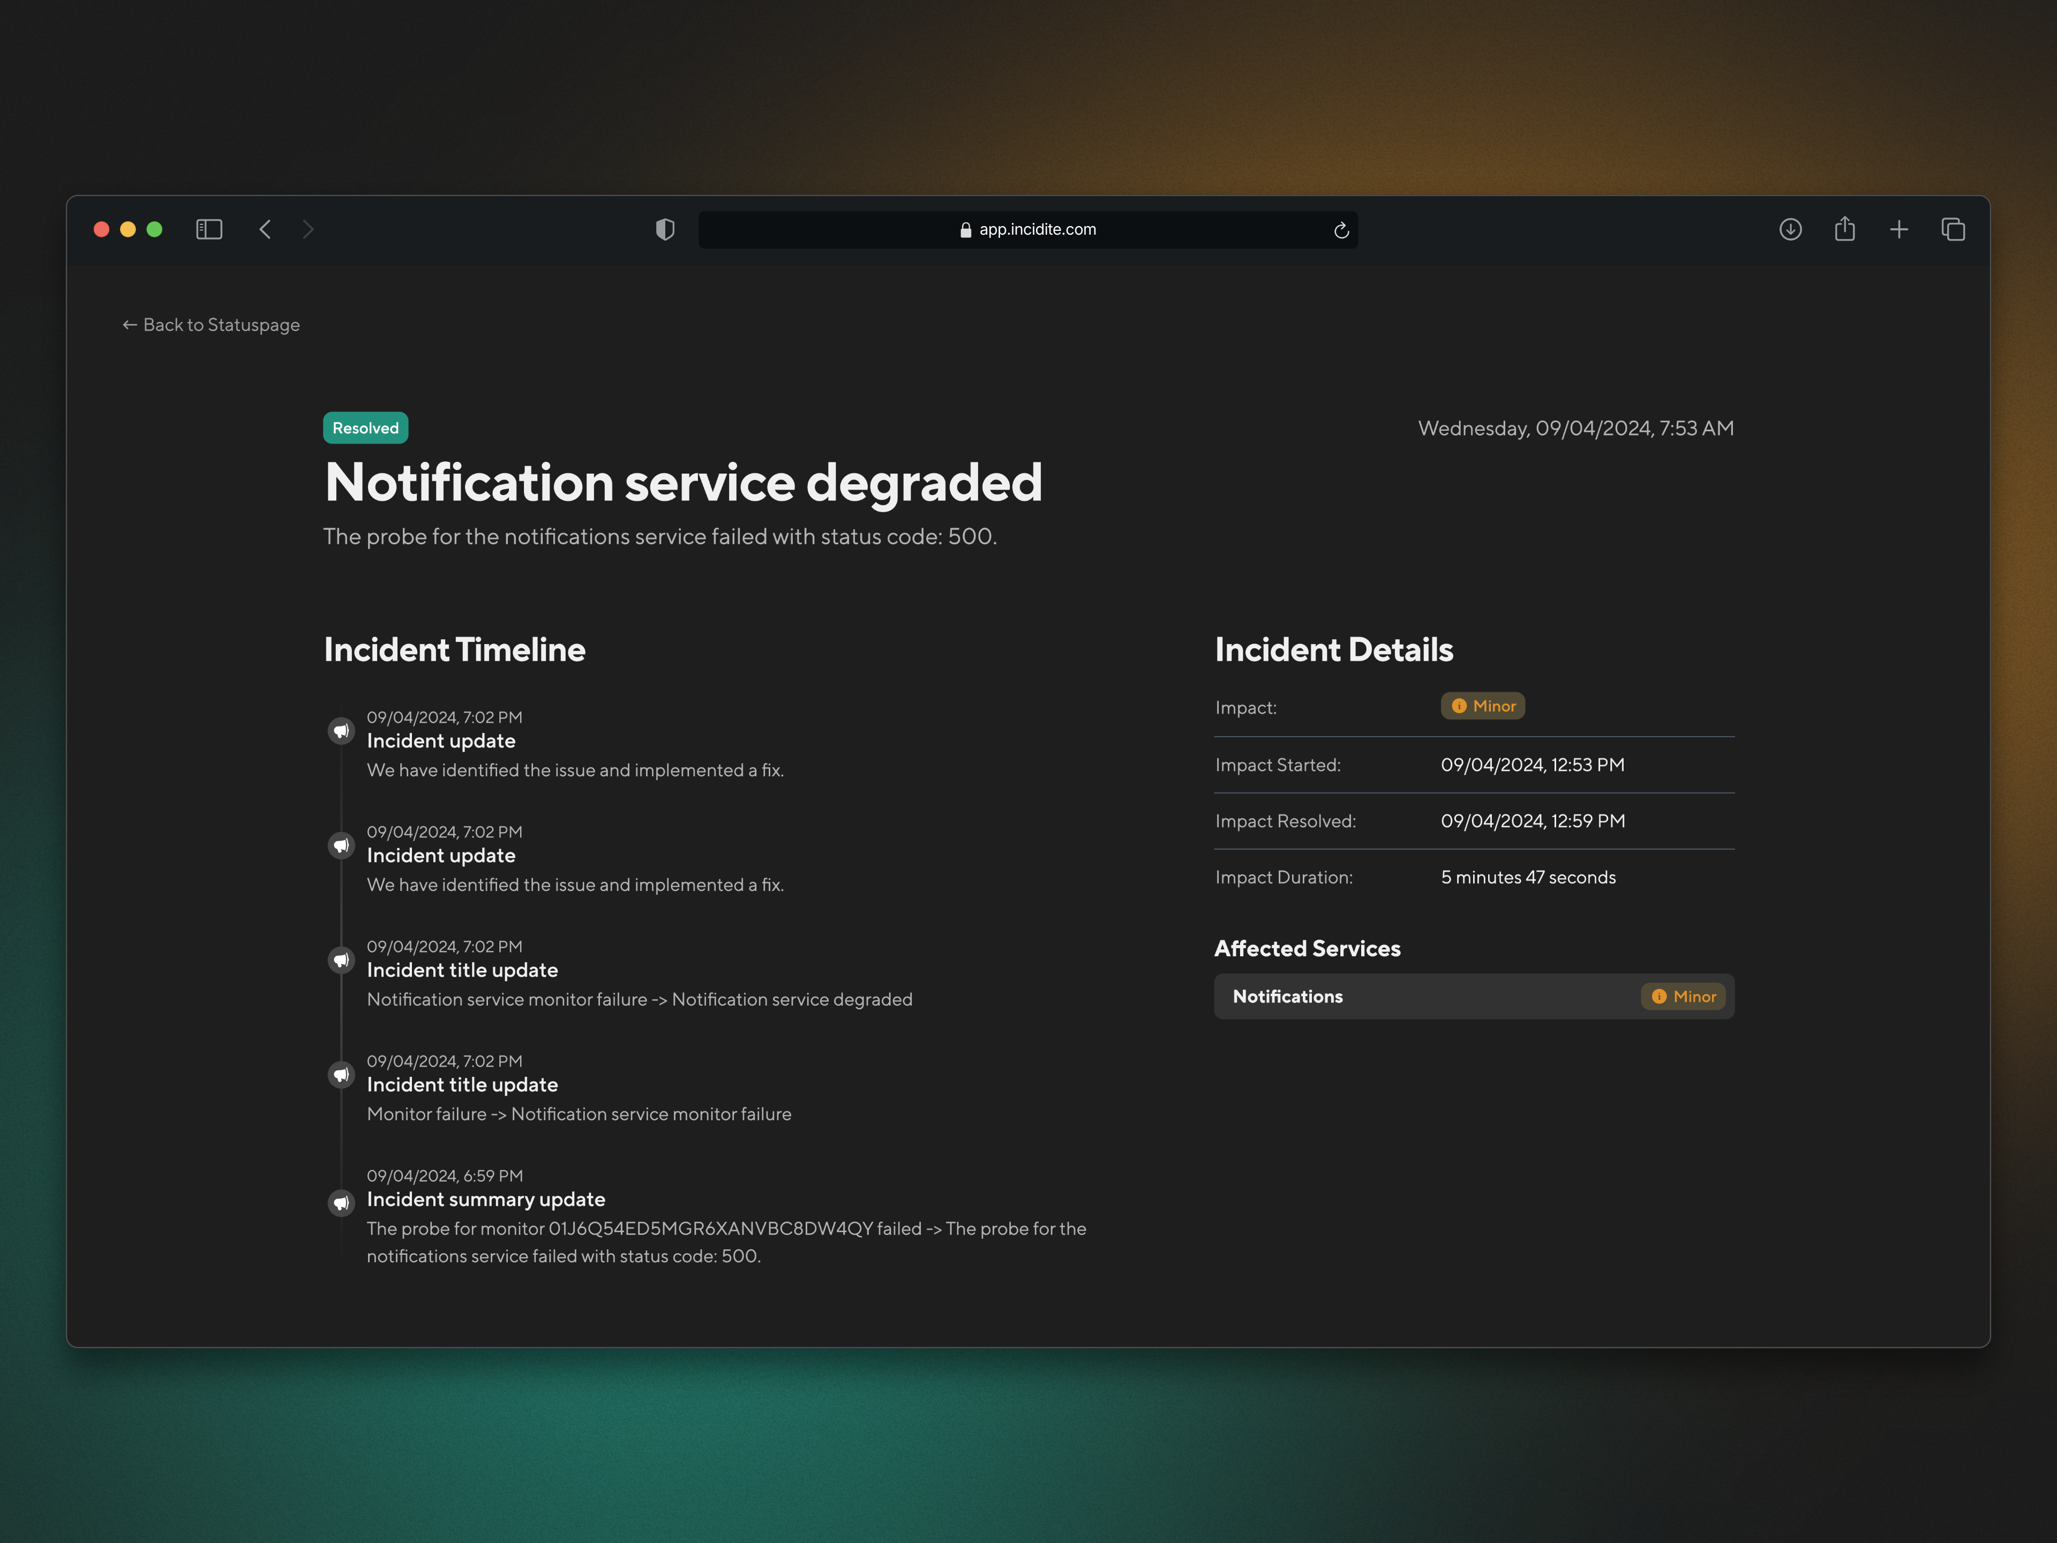Go back with the browser back arrow
This screenshot has width=2057, height=1543.
265,229
